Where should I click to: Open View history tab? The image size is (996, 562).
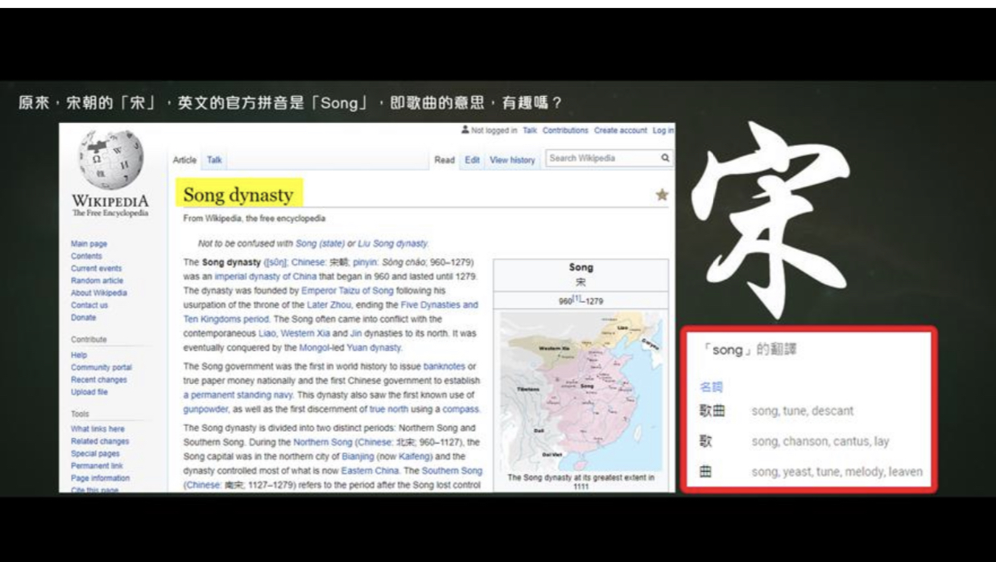[512, 160]
